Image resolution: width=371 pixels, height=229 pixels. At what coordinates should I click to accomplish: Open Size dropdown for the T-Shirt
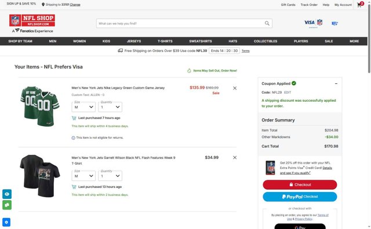pyautogui.click(x=83, y=176)
